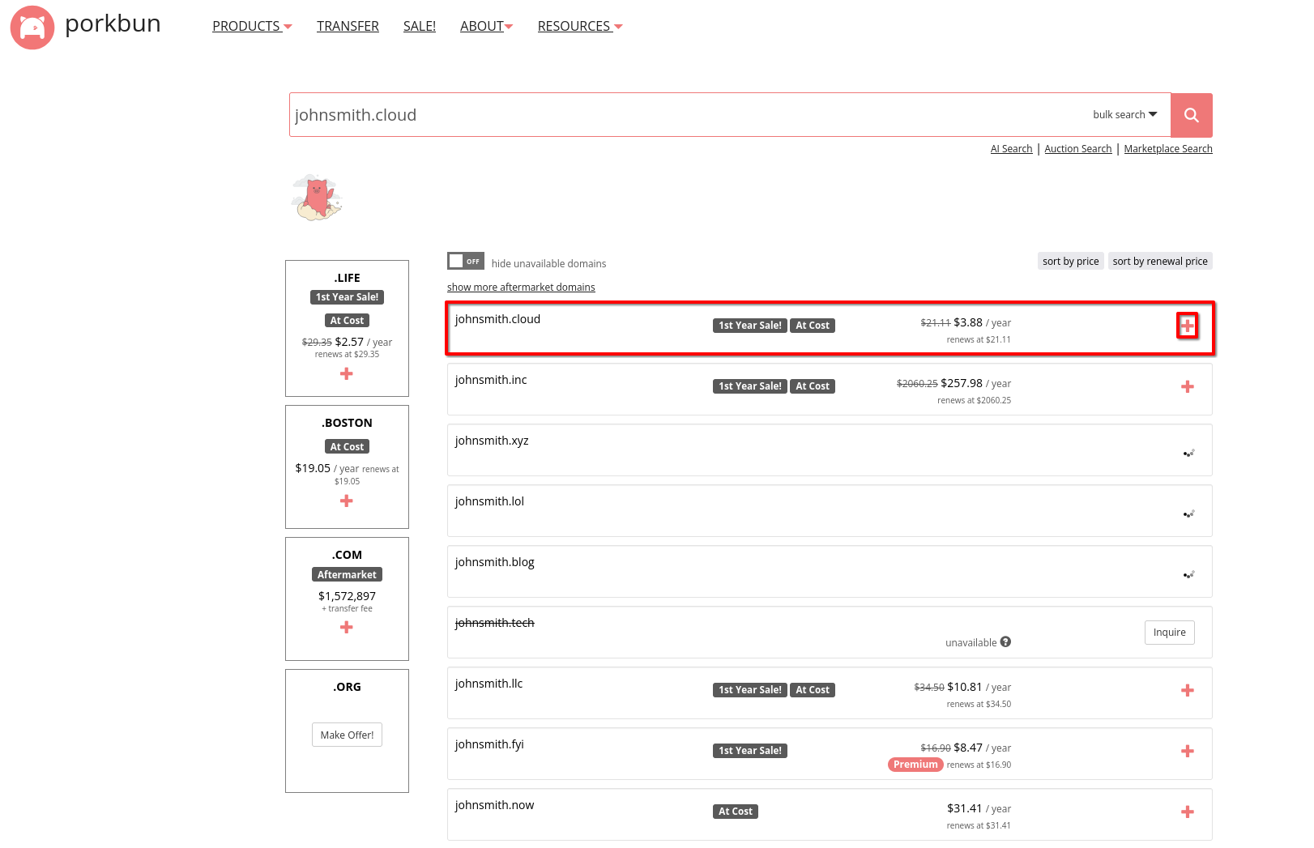This screenshot has height=848, width=1314.
Task: Add johnsmith.cloud to cart with plus icon
Action: click(1187, 326)
